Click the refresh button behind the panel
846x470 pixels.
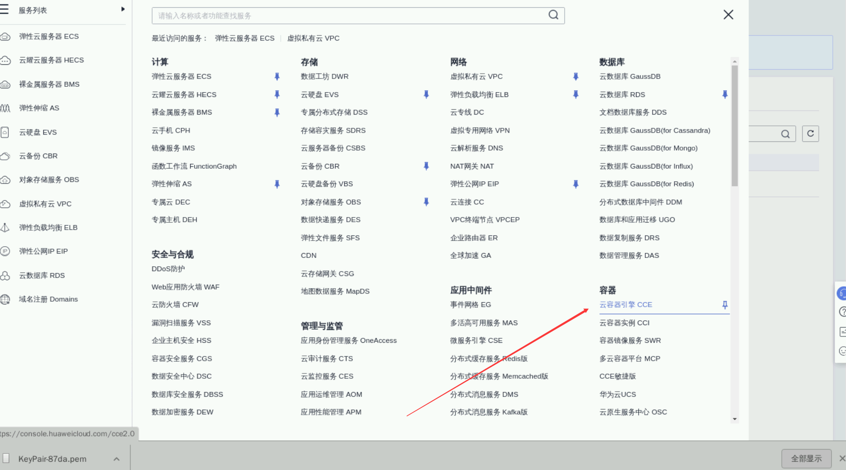coord(810,134)
